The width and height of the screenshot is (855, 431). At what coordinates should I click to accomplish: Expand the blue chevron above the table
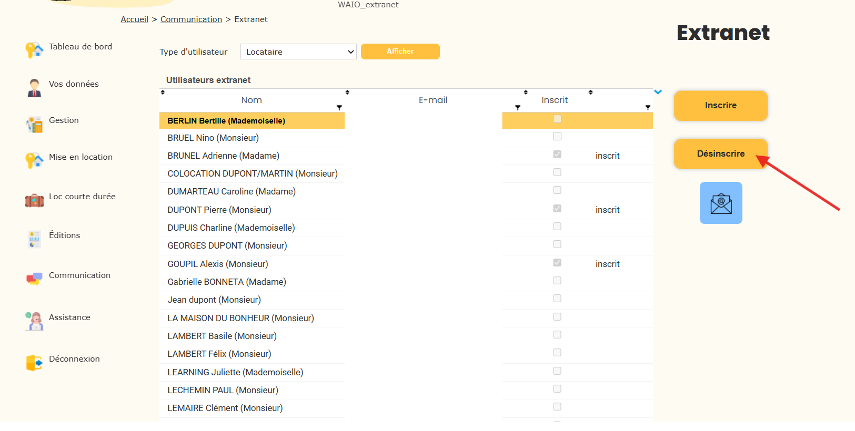pos(658,92)
